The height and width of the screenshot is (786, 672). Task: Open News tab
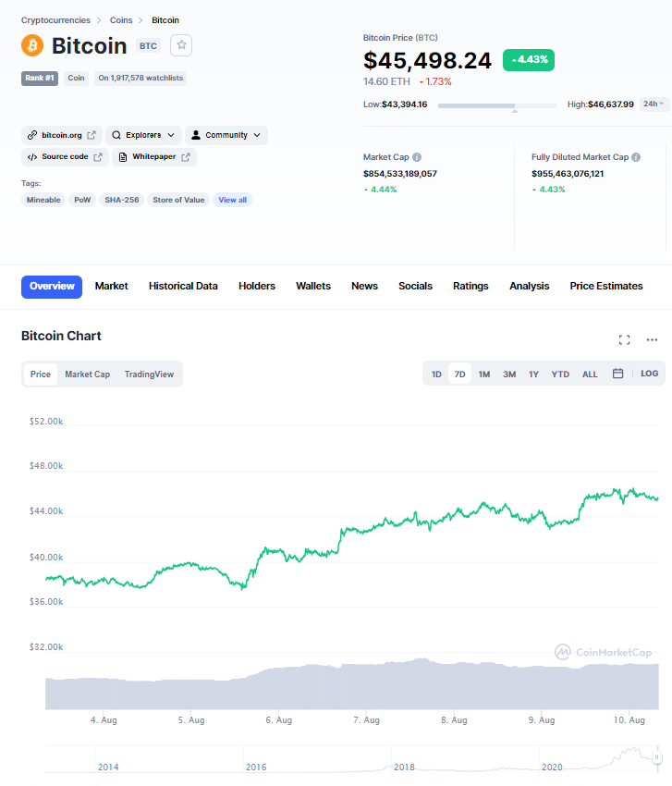point(364,287)
